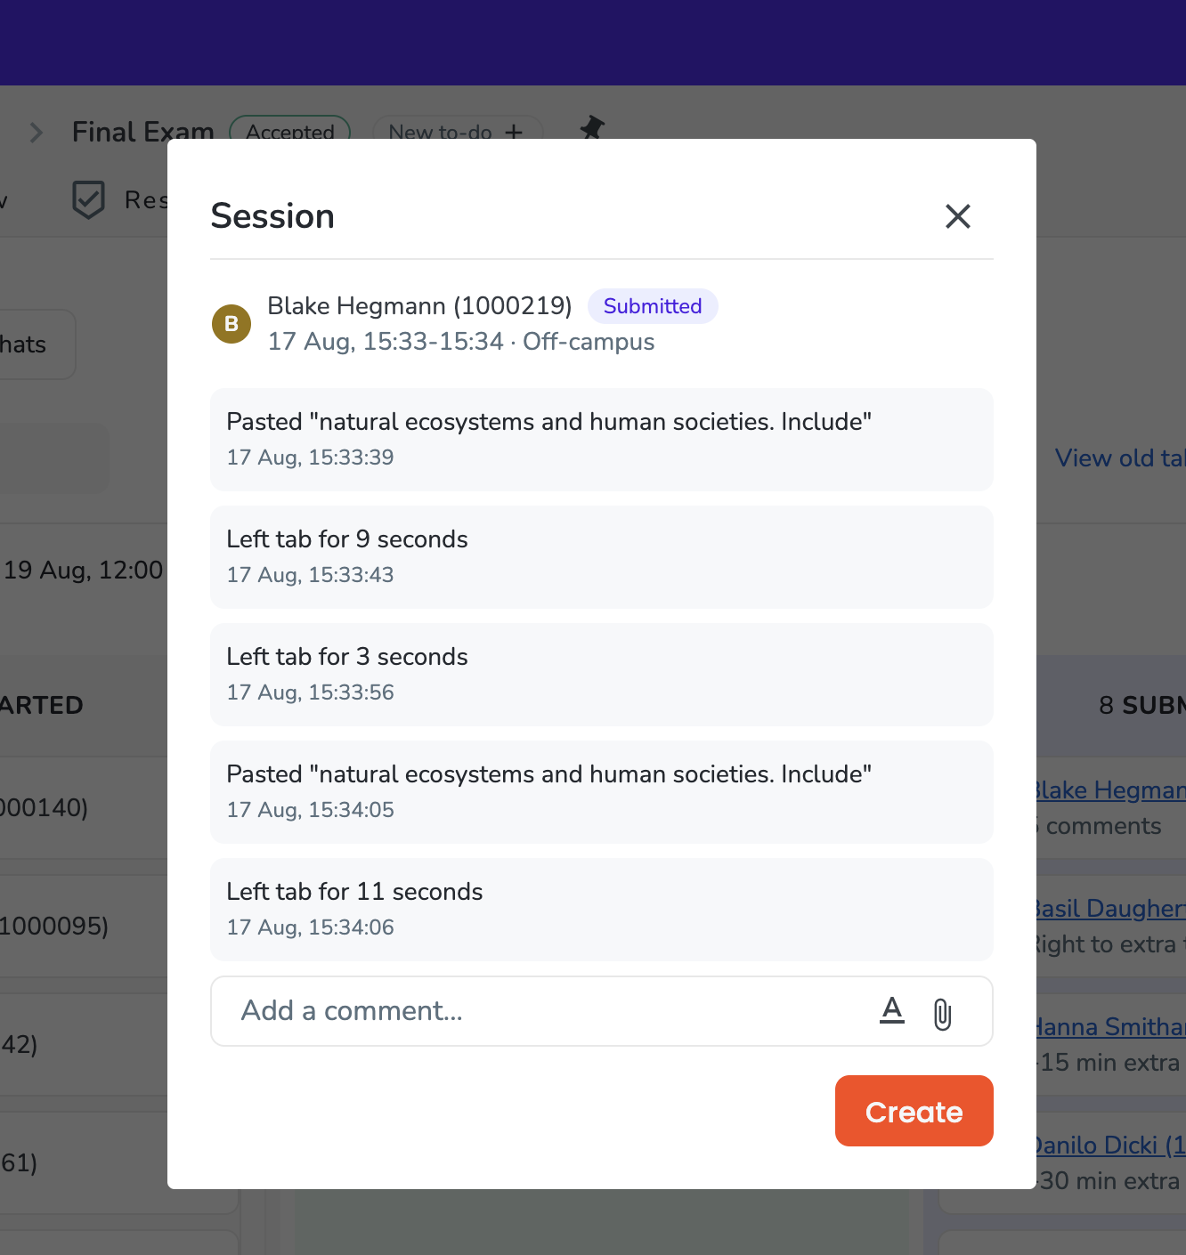The width and height of the screenshot is (1186, 1255).
Task: Click the 19 Aug, 12:00 date text
Action: pyautogui.click(x=84, y=571)
